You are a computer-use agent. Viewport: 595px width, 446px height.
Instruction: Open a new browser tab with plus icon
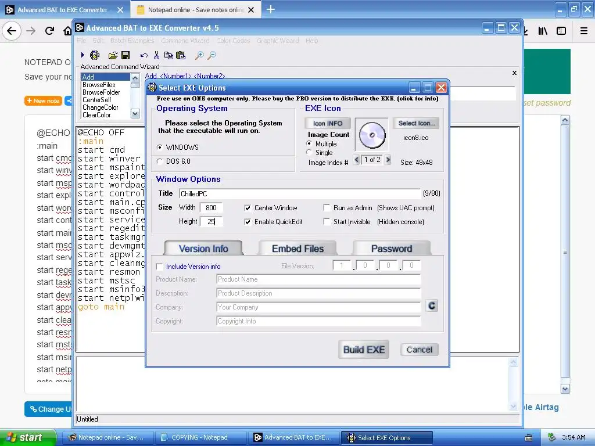tap(271, 9)
